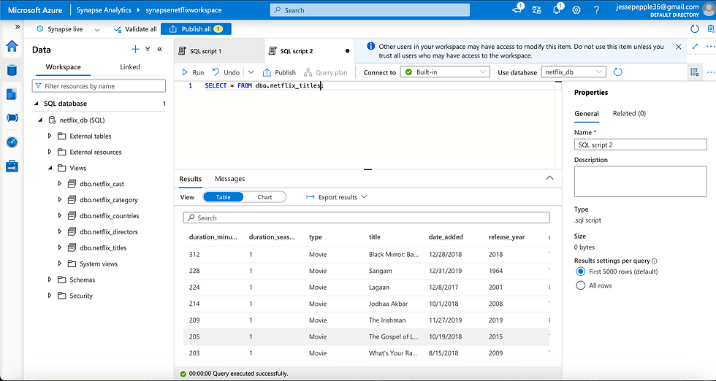Click the add new resource plus icon

click(135, 50)
